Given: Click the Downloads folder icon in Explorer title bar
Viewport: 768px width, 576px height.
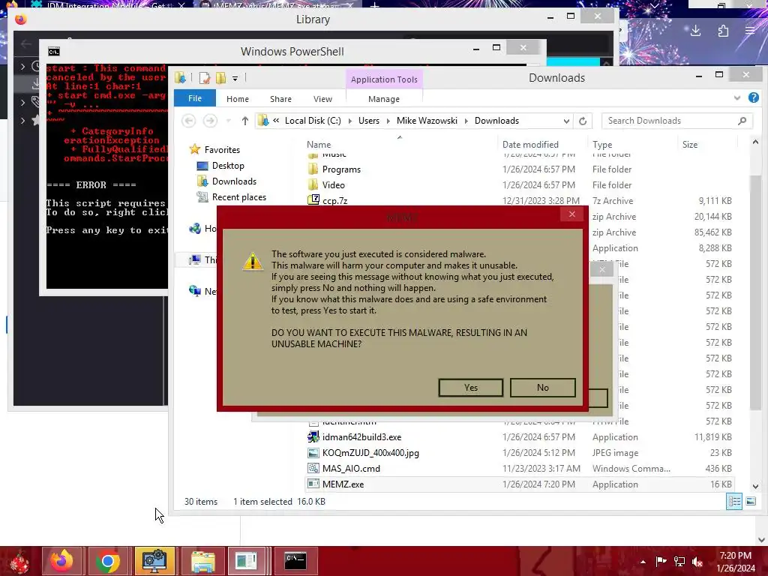Looking at the screenshot, I should coord(180,77).
